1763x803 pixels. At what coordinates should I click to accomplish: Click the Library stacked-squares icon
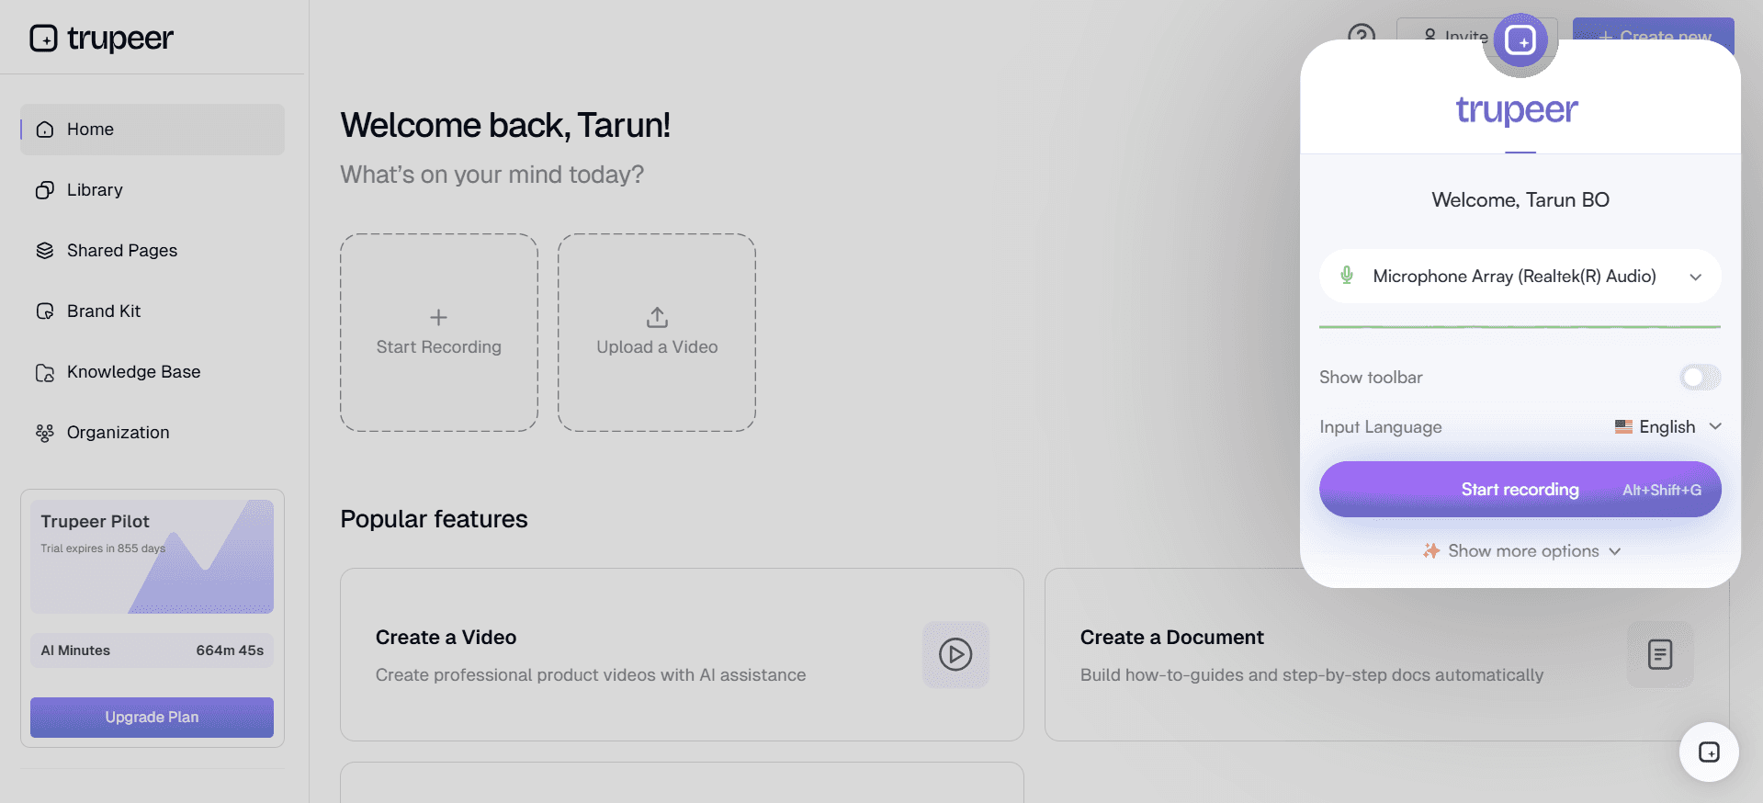click(45, 190)
